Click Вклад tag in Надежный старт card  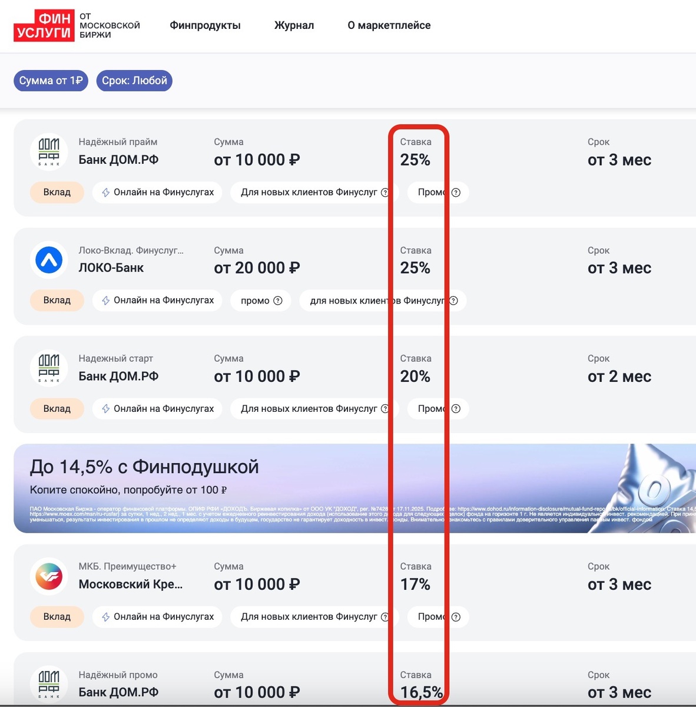[57, 408]
